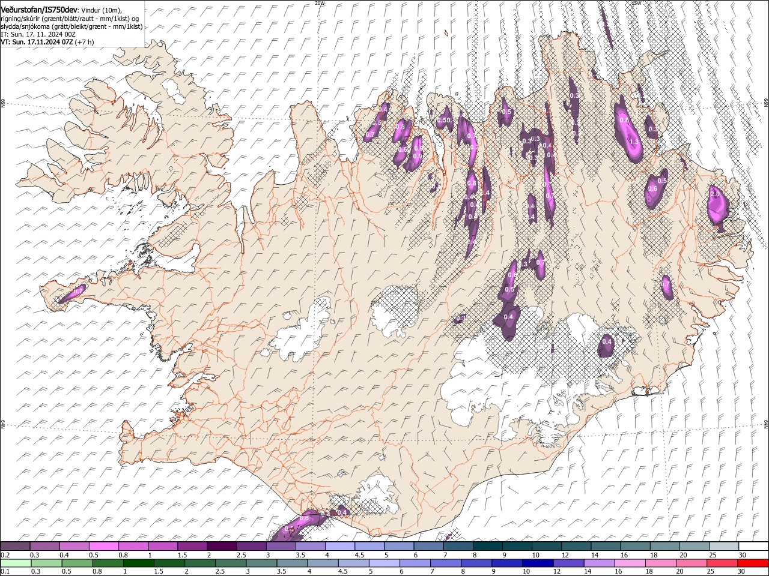Click the bottom legend swatch between 14 and 16
Image resolution: width=769 pixels, height=576 pixels.
[x=599, y=563]
